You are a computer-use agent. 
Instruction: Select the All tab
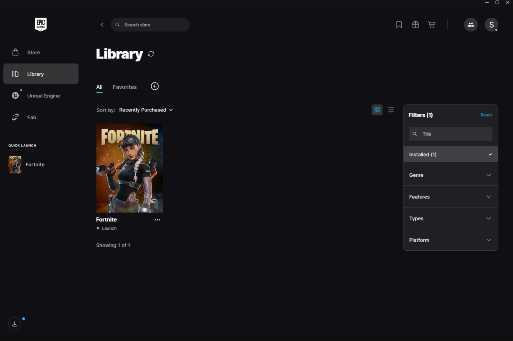tap(99, 87)
